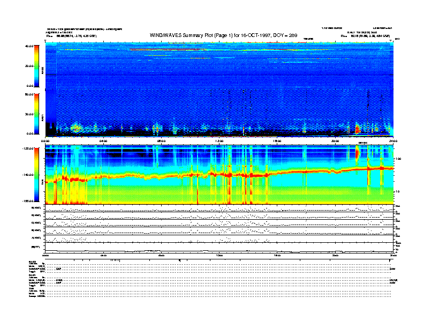
Task: Click the red burst in TNR near 21:30
Action: pyautogui.click(x=357, y=153)
